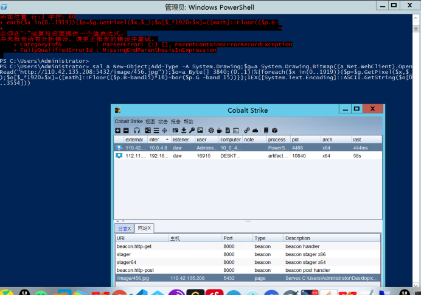This screenshot has height=295, width=421.
Task: Open downloaded files arrow icon
Action: click(x=184, y=130)
